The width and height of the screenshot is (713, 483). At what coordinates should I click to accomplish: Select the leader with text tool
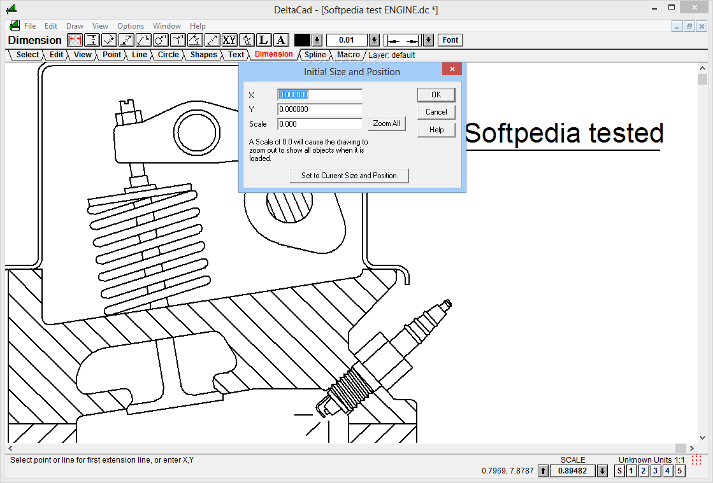click(x=144, y=40)
